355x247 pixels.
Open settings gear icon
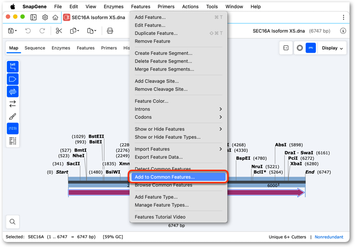point(45,17)
